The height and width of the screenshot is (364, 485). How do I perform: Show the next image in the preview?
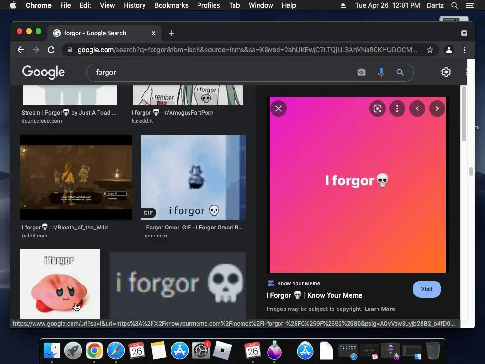point(437,109)
